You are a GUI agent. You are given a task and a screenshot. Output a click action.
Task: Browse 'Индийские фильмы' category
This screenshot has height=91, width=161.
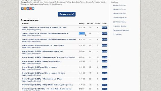(x=119, y=26)
